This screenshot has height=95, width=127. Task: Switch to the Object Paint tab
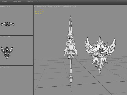[x=17, y=2]
